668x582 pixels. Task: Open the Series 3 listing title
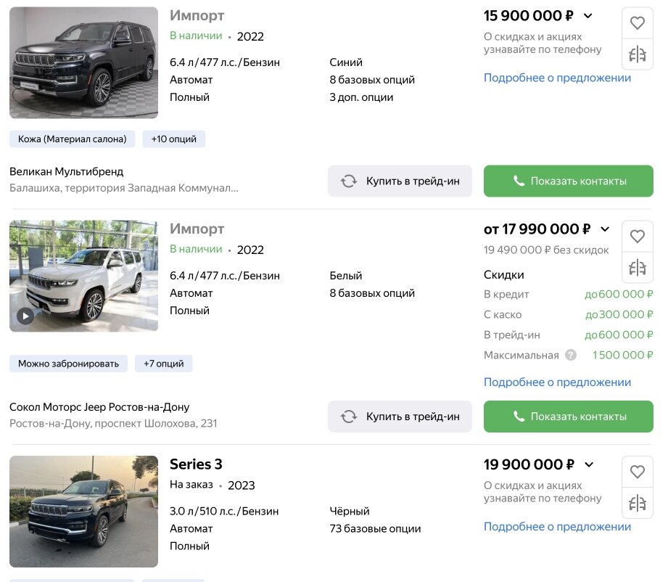[196, 464]
